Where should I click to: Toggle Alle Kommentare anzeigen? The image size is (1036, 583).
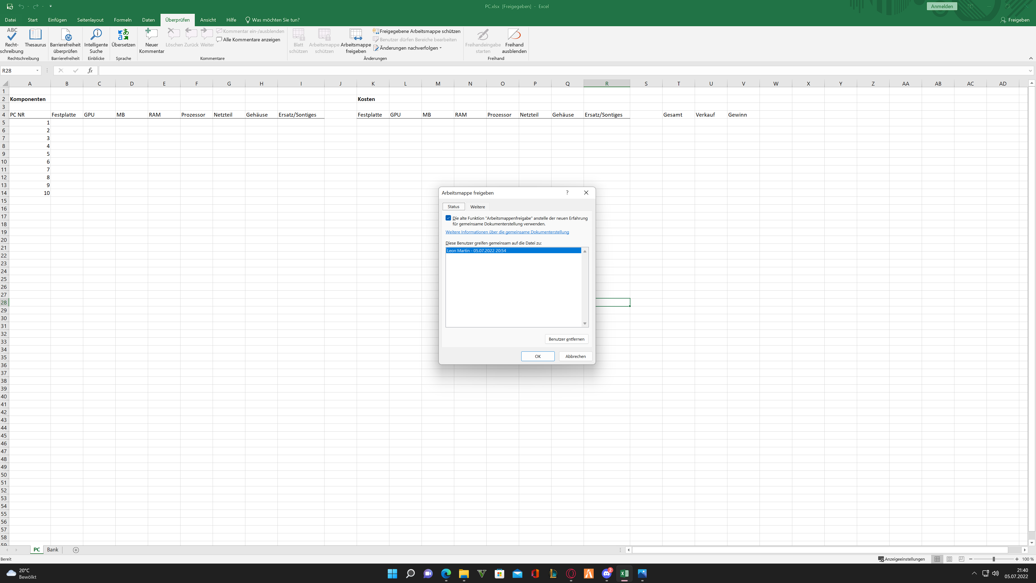click(x=248, y=40)
